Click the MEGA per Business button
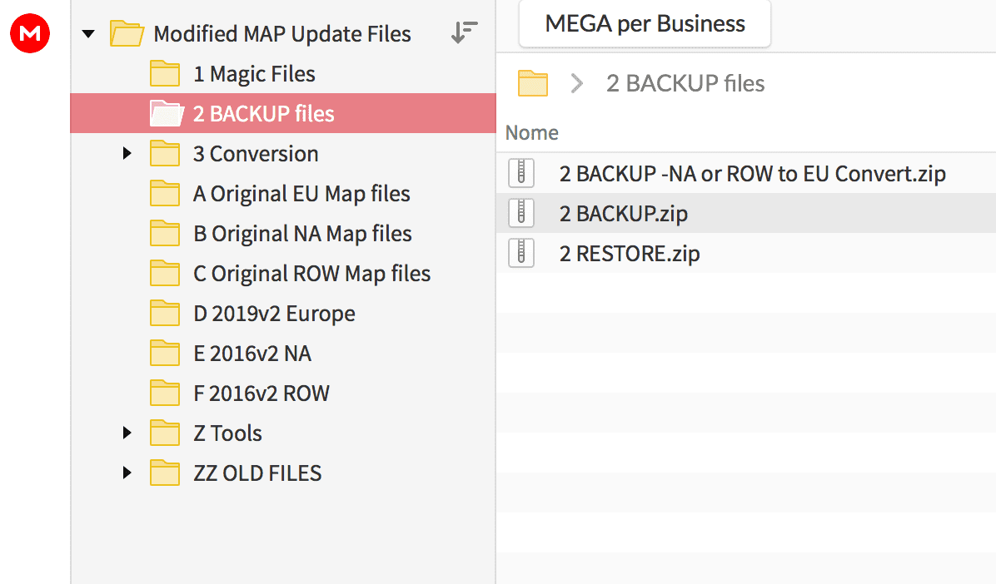Viewport: 996px width, 584px height. tap(645, 24)
